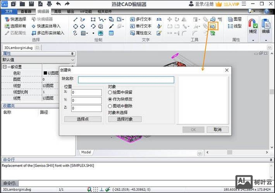
Task: Click the OK button in create block dialog
Action: point(193,130)
